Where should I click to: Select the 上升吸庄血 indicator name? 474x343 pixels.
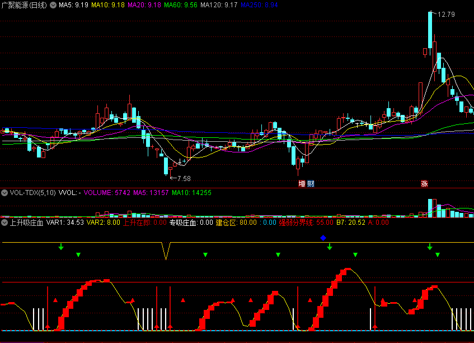27,223
